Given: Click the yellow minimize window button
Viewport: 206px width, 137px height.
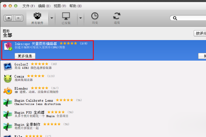Looking at the screenshot, I should click(x=10, y=6).
